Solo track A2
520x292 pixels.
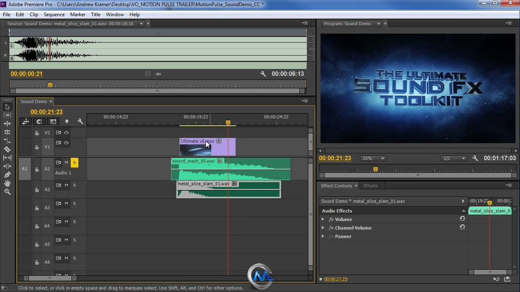(x=74, y=185)
